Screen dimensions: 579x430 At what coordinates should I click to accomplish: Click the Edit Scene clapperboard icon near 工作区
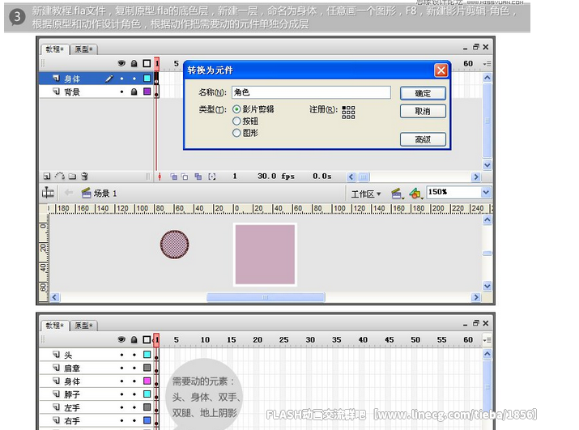pyautogui.click(x=397, y=194)
